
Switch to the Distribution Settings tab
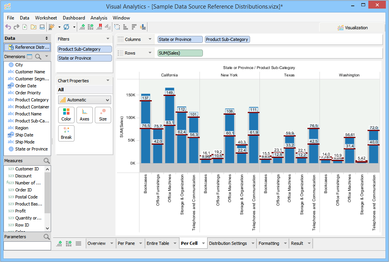[x=228, y=243]
